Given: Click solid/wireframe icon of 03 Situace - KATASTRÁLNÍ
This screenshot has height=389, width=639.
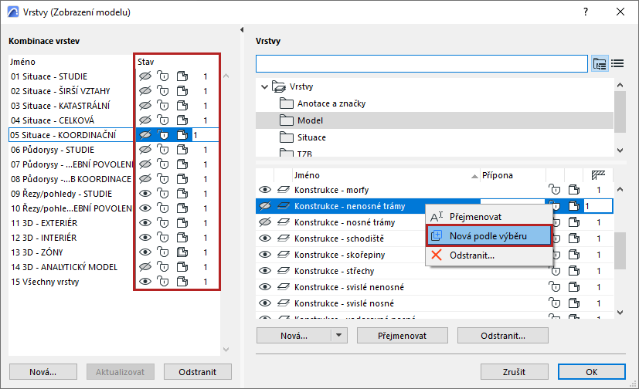Looking at the screenshot, I should click(x=182, y=106).
